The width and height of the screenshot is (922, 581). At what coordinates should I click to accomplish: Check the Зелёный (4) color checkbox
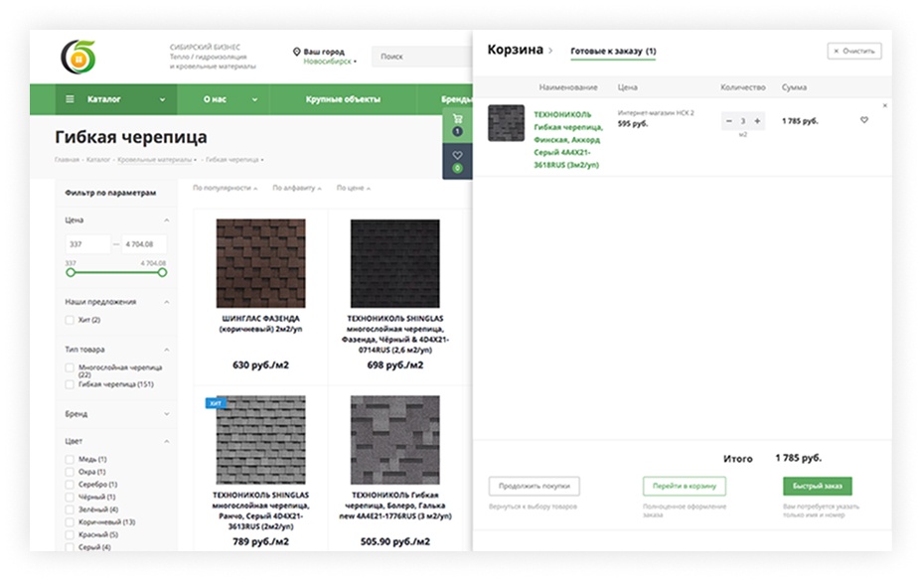[x=70, y=509]
